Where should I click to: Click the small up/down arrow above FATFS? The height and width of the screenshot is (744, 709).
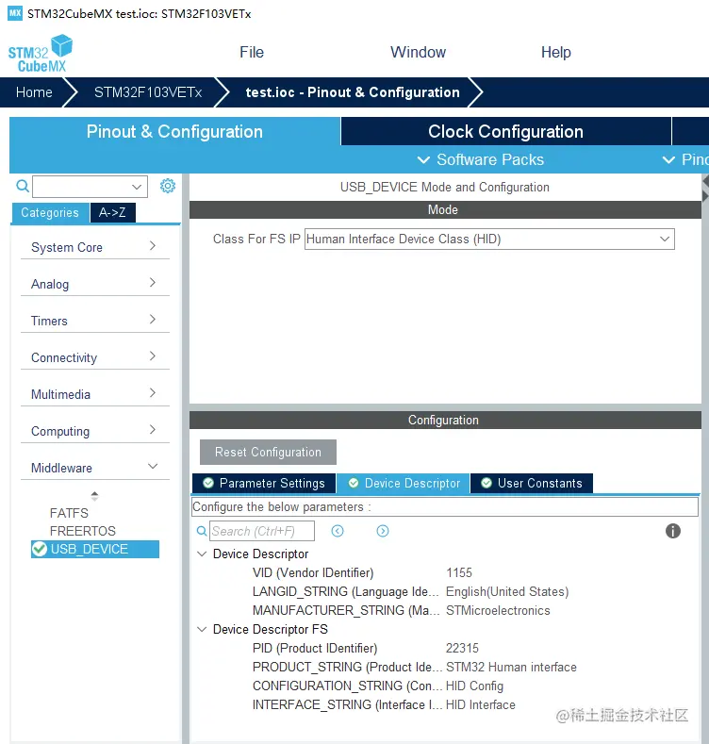(x=95, y=496)
